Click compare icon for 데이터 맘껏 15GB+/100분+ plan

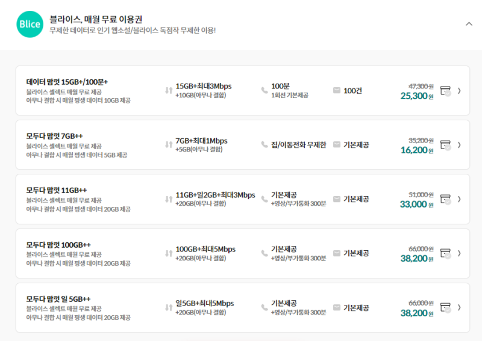click(445, 91)
